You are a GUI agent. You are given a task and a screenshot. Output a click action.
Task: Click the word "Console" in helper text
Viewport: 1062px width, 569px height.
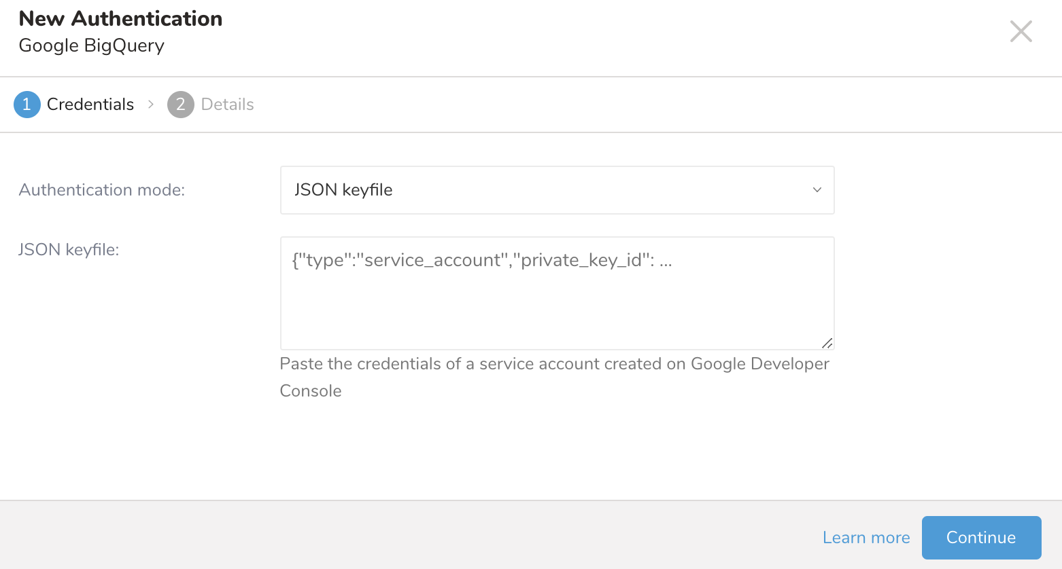click(311, 391)
